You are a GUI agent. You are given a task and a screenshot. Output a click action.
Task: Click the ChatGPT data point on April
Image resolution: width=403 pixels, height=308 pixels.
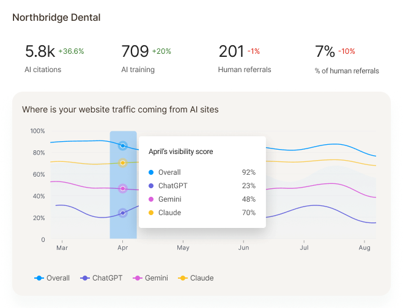pos(123,213)
